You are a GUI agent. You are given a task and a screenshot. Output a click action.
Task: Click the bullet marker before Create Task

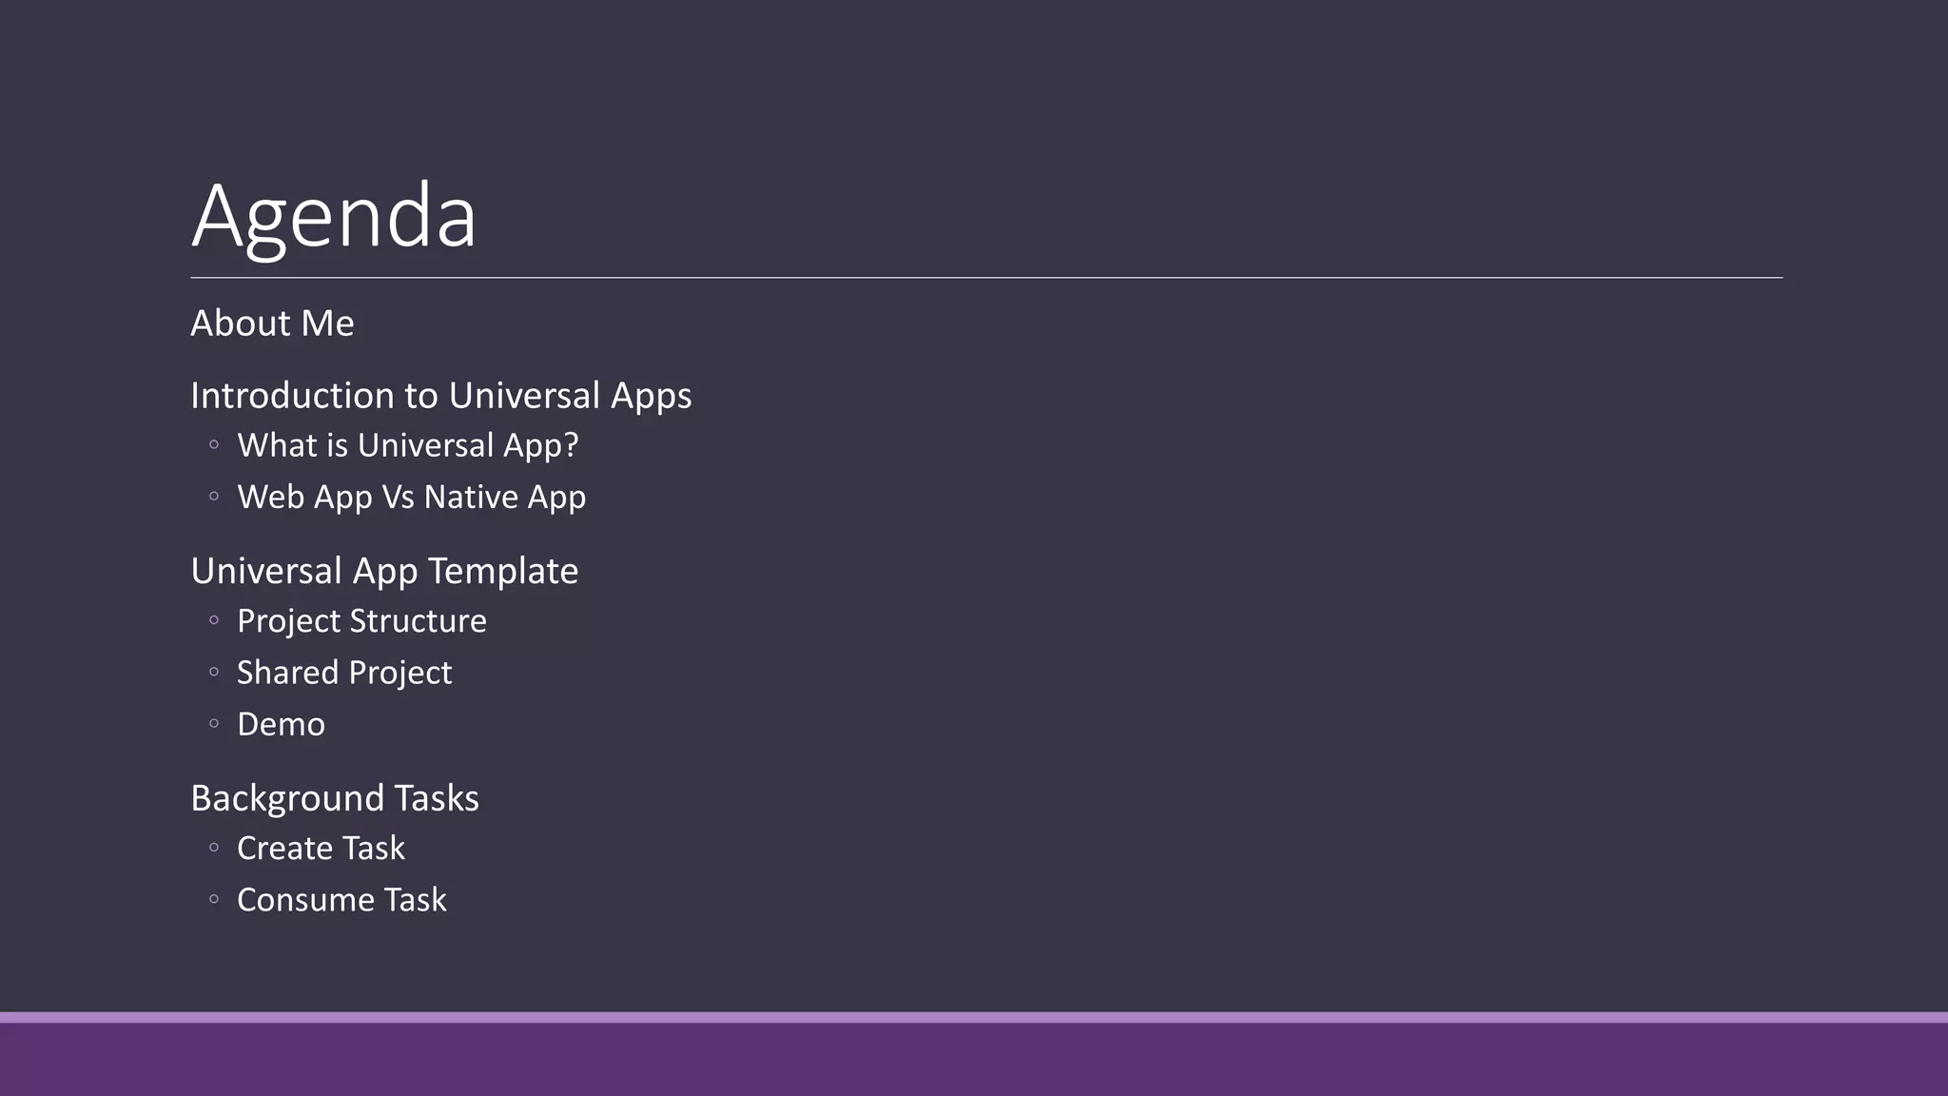(214, 847)
